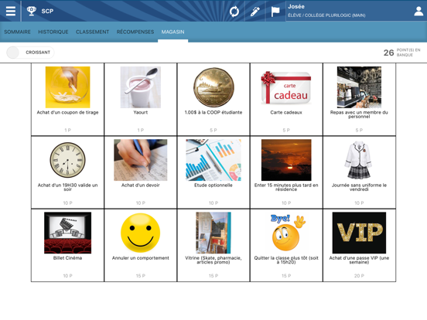
Task: Click 'ÉLÈVE / COLLÈGE PLURILOGIC (MAIN)' text
Action: 326,15
